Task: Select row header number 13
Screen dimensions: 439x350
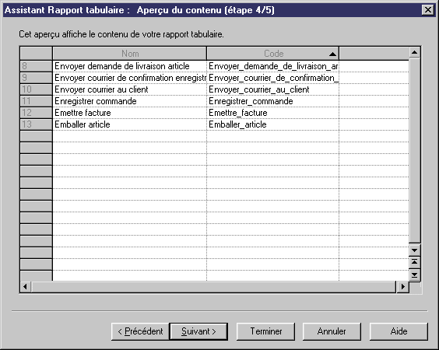Action: pos(36,124)
